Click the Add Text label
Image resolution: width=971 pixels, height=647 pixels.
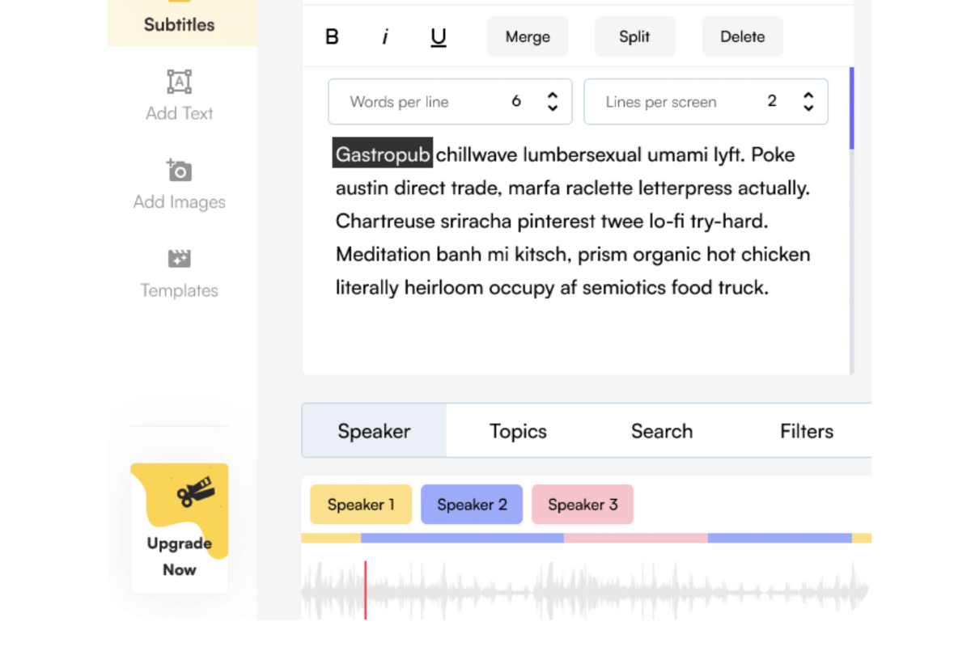[180, 114]
